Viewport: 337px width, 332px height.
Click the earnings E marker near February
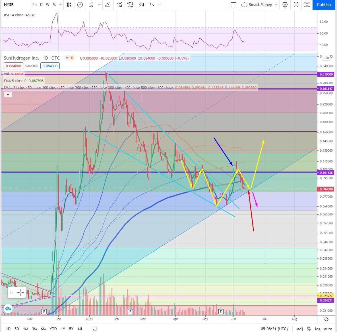pos(130,311)
